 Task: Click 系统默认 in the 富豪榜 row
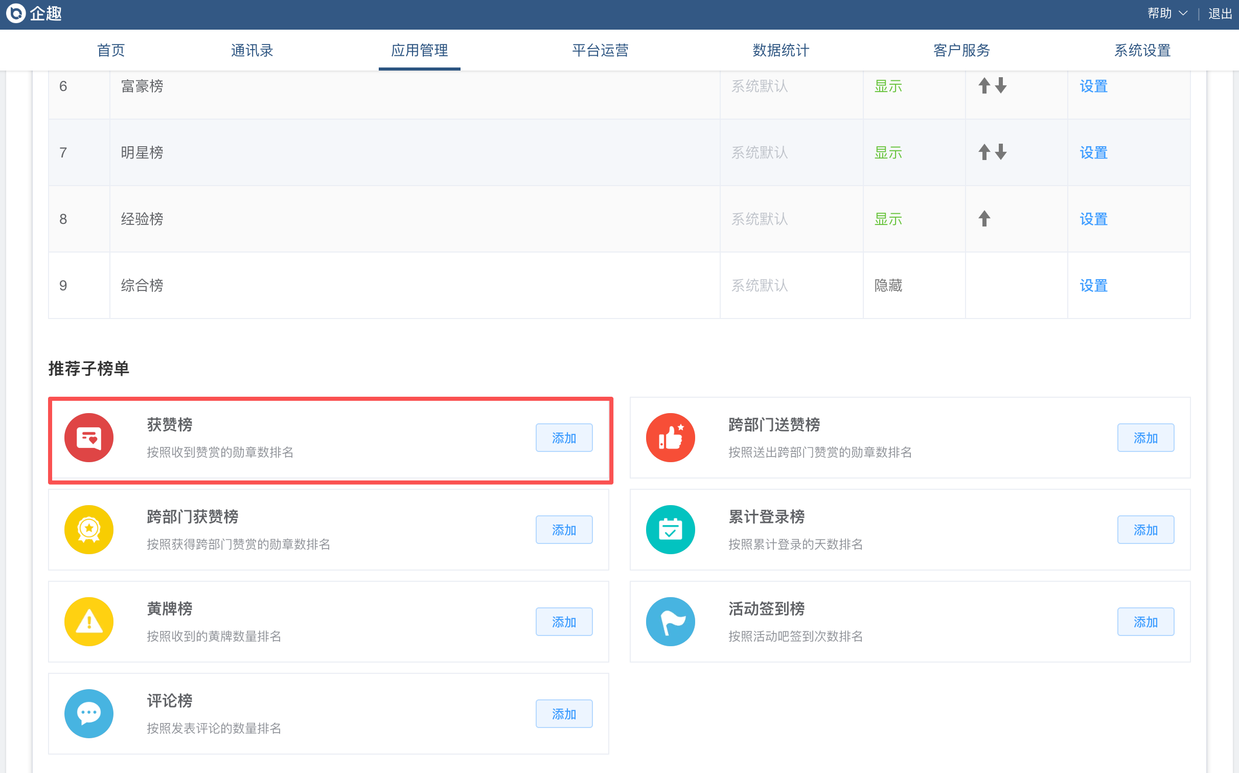click(x=760, y=86)
